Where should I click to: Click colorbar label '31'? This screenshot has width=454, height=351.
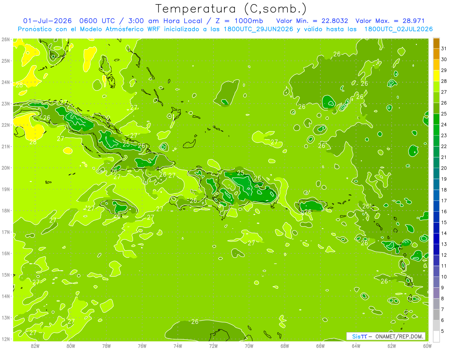[444, 48]
